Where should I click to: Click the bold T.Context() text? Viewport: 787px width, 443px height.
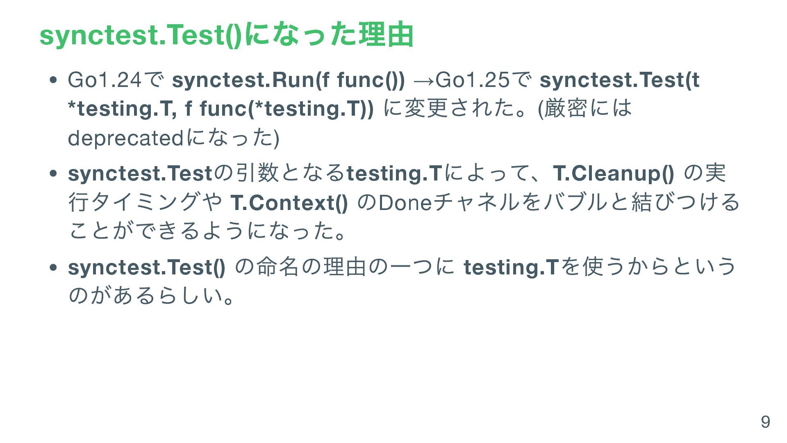(x=289, y=203)
